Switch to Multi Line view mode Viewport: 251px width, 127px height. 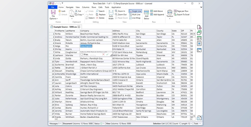(x=135, y=15)
